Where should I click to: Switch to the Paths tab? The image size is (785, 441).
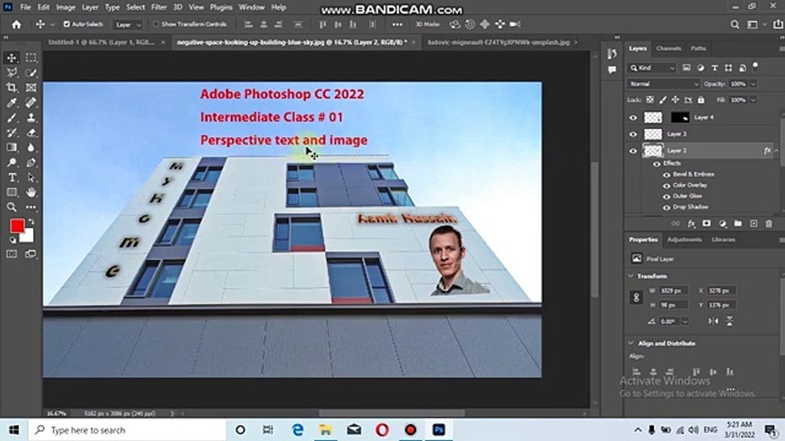699,48
